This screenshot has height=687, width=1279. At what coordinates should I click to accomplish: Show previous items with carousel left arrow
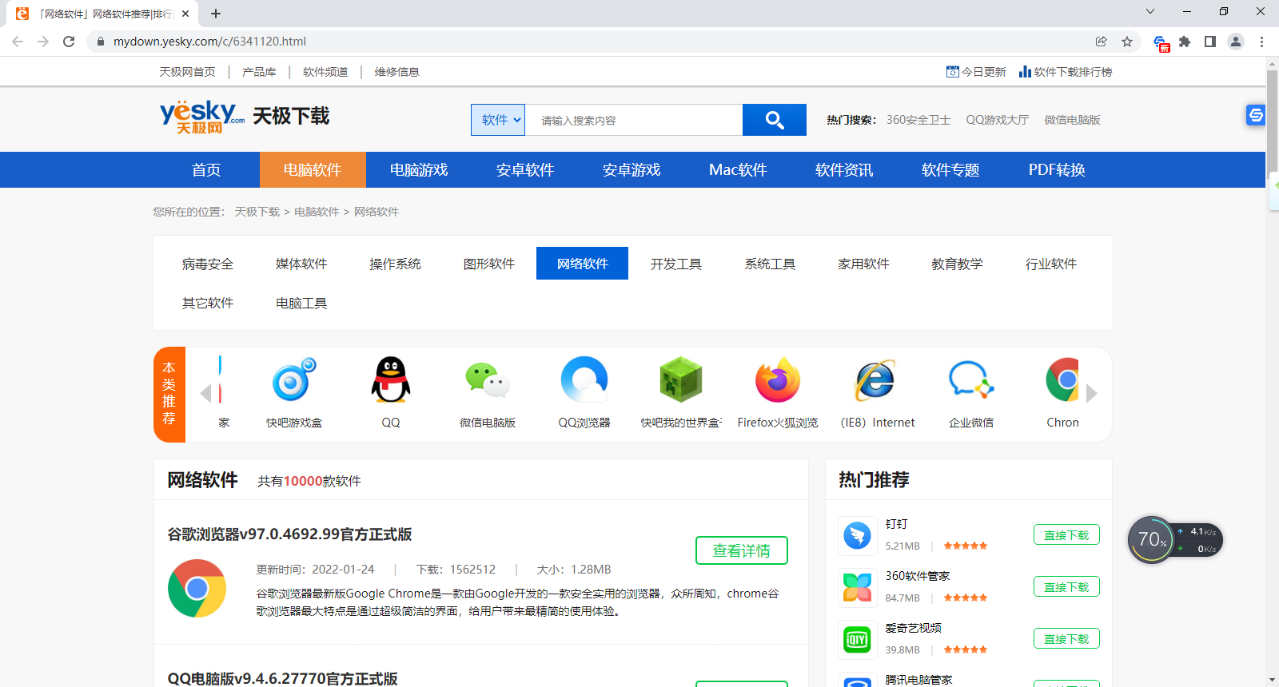pyautogui.click(x=205, y=393)
